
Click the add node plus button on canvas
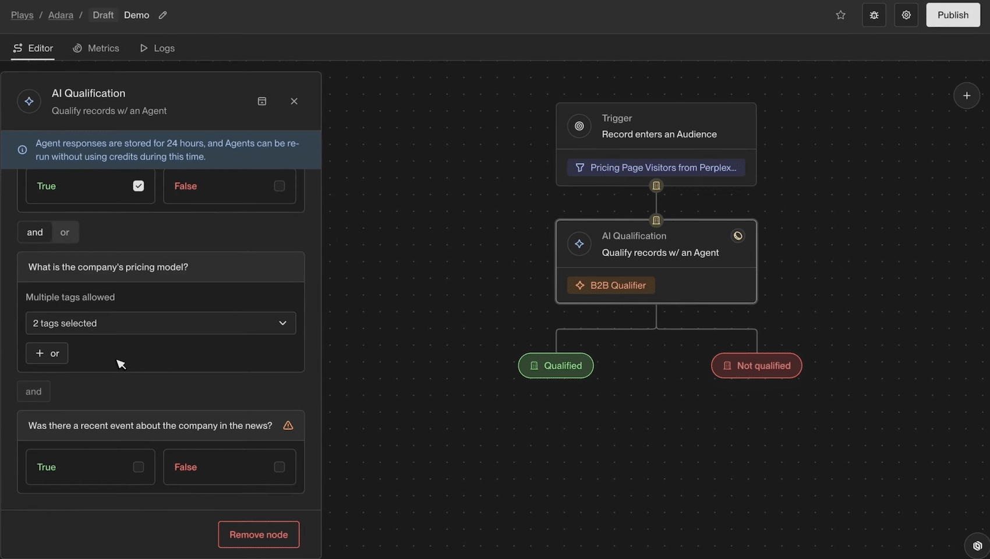967,95
